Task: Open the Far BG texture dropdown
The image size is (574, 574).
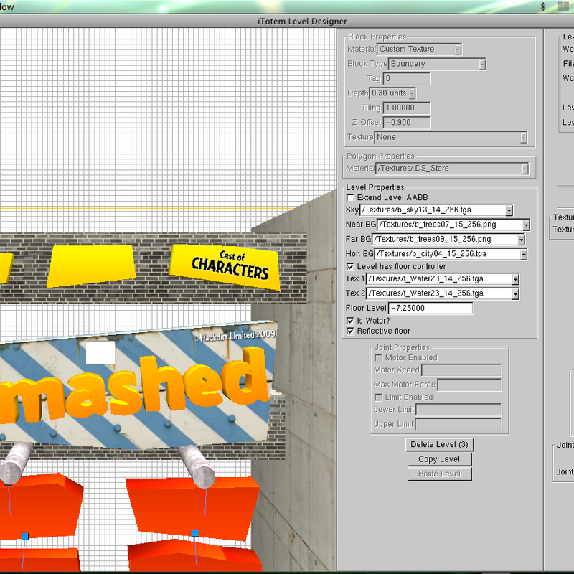Action: [448, 239]
